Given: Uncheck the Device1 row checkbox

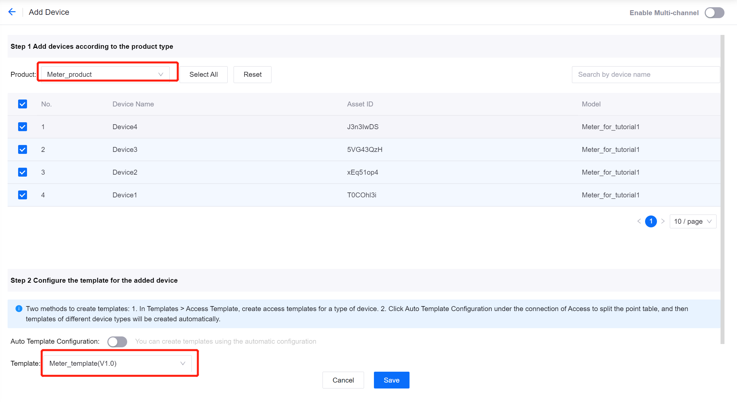Looking at the screenshot, I should point(22,195).
